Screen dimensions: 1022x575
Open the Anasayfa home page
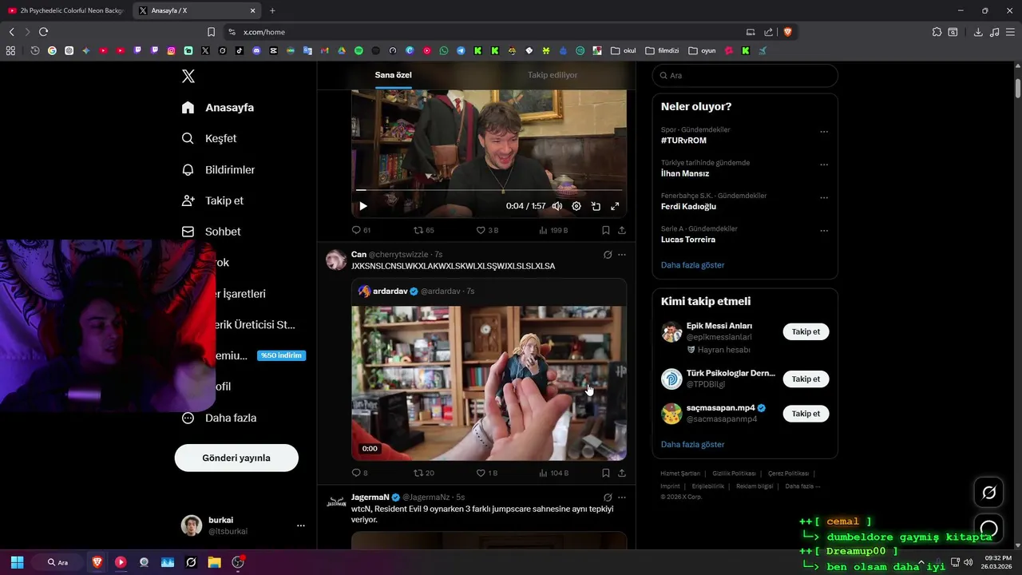(218, 108)
